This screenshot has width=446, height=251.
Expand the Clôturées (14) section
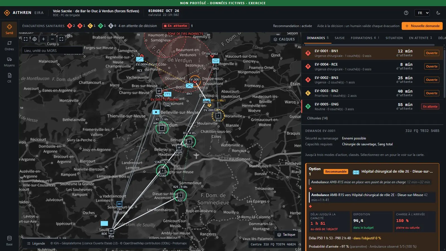[317, 118]
